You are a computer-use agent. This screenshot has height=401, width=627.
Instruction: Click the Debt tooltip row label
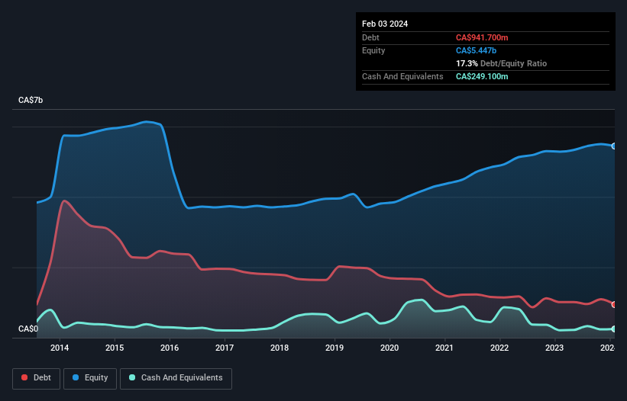point(370,37)
